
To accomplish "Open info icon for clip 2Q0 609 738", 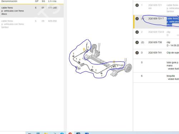I will click(x=137, y=43).
